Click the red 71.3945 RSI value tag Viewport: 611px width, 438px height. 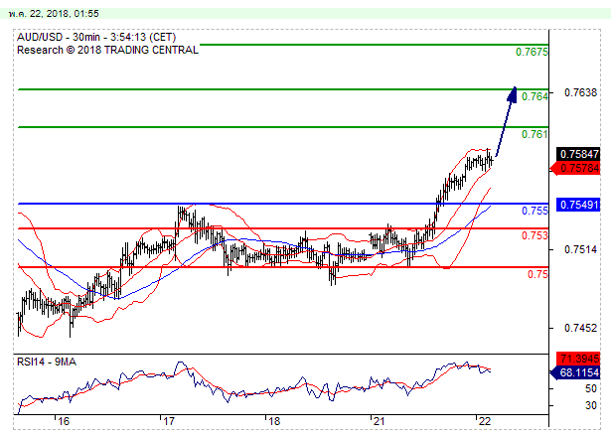(x=578, y=359)
